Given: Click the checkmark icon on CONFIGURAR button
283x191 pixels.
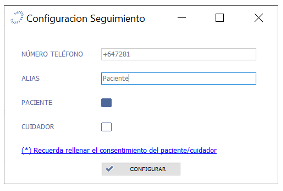Looking at the screenshot, I should coord(109,169).
